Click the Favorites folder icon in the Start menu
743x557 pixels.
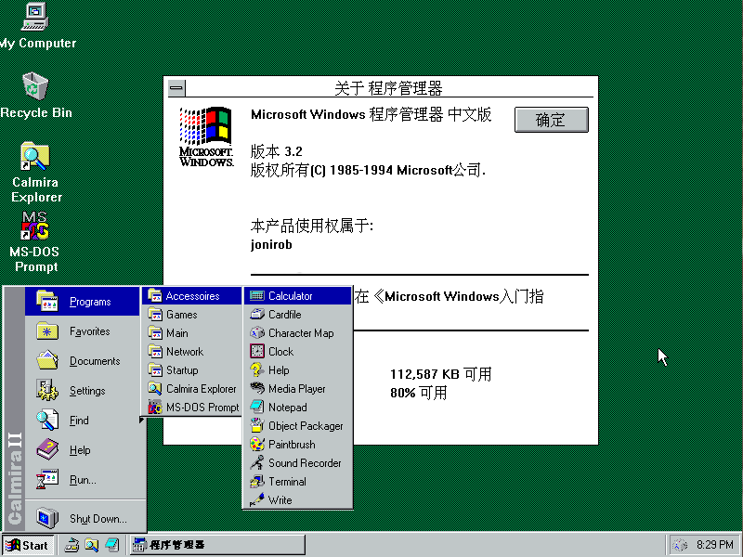click(47, 331)
